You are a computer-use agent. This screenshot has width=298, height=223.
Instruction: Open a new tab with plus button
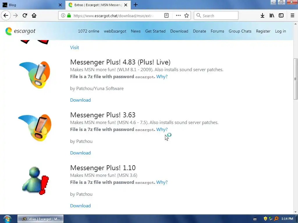tap(136, 5)
